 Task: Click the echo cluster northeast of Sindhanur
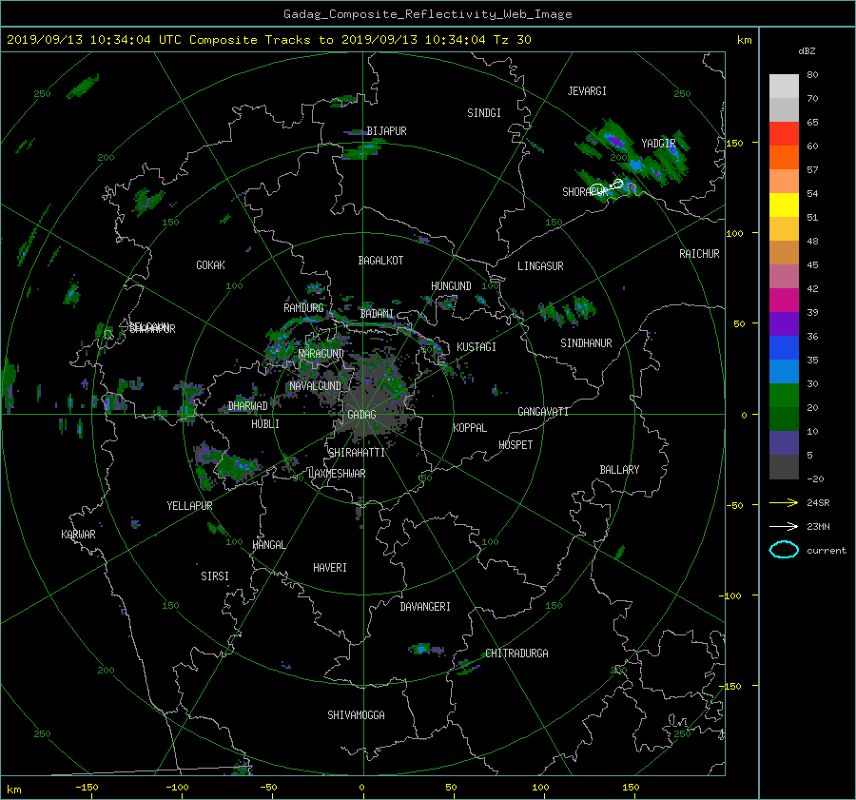(568, 312)
